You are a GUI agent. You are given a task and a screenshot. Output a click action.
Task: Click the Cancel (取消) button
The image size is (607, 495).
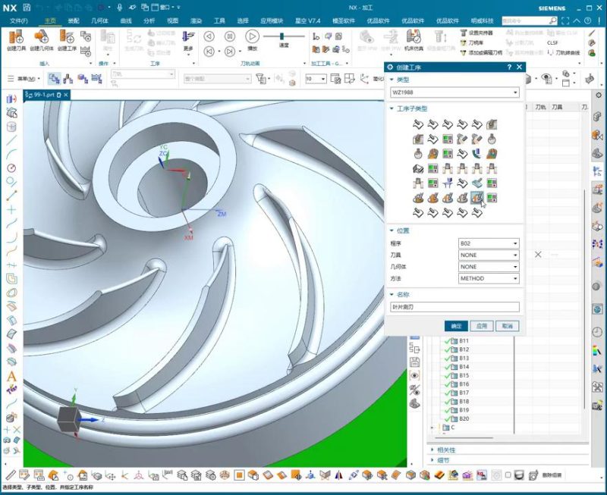(x=507, y=325)
